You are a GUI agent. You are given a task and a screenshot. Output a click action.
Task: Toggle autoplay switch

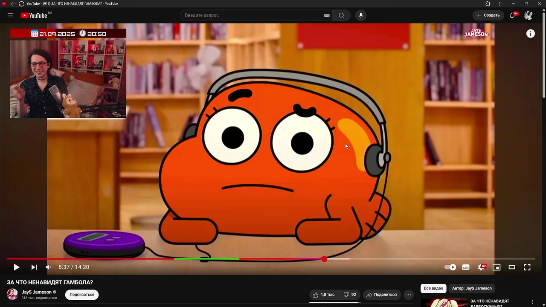click(x=450, y=267)
